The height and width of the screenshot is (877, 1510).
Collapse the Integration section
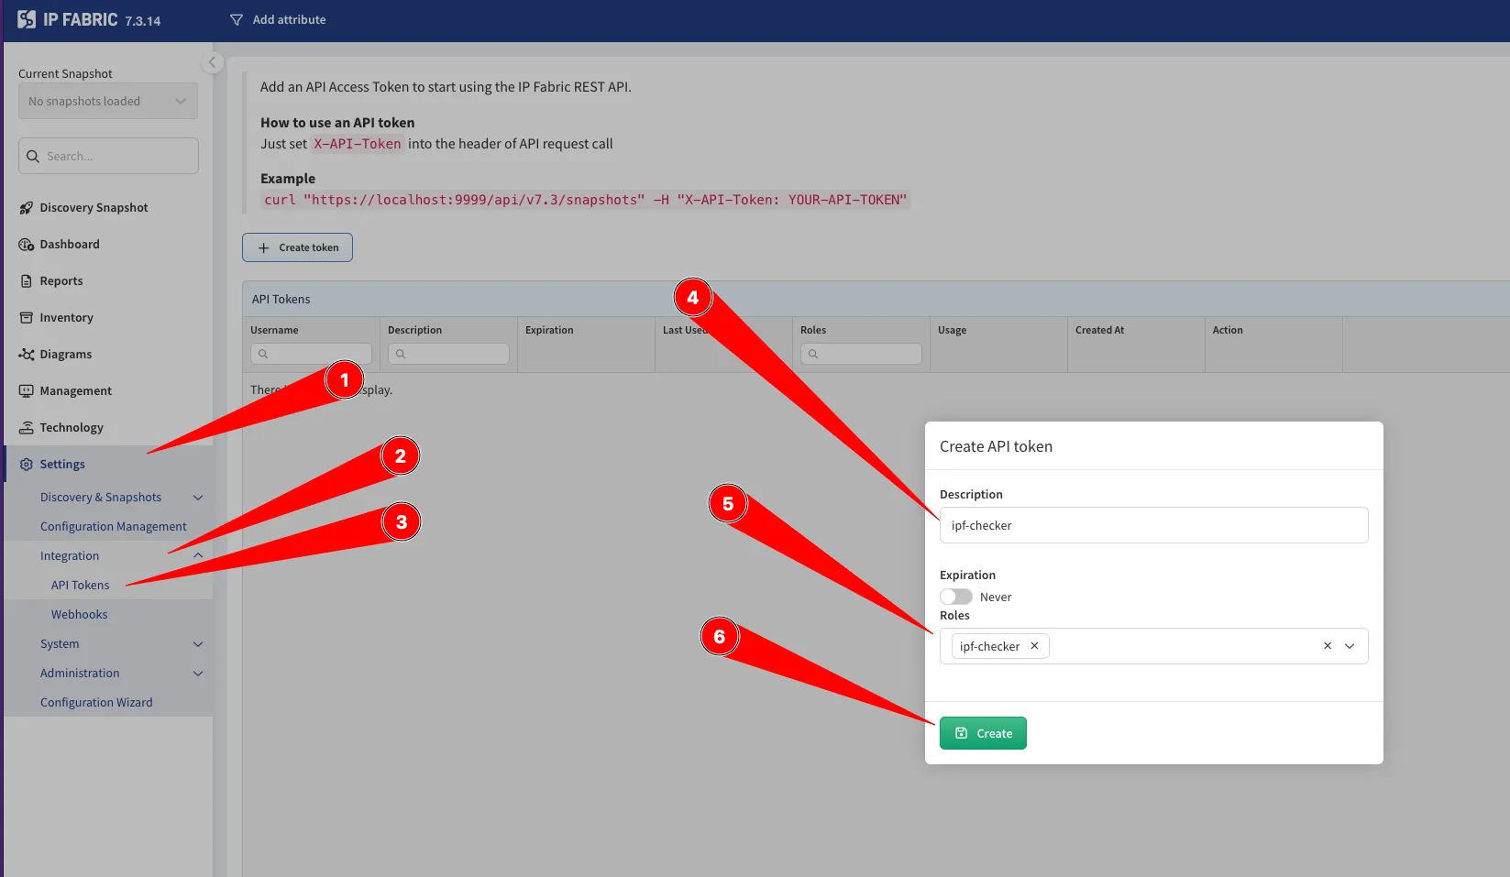coord(198,556)
